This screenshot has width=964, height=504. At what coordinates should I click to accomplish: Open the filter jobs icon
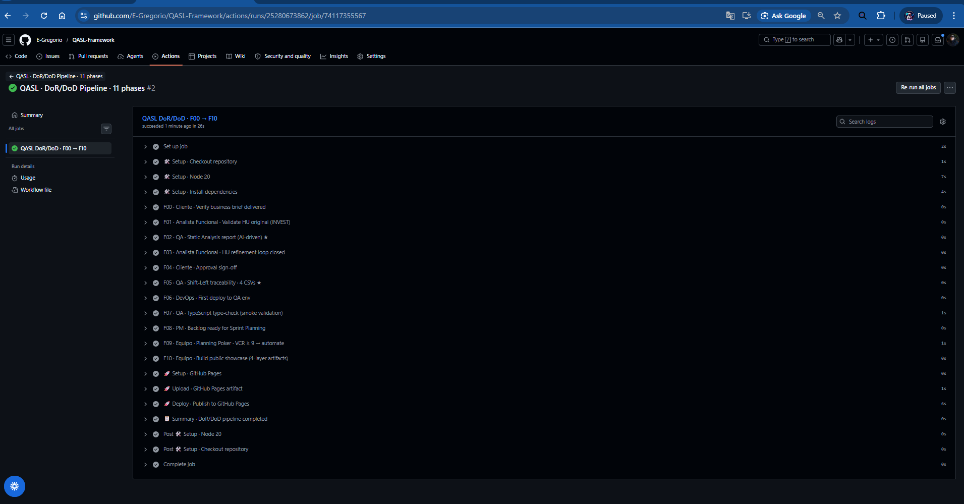(x=106, y=129)
